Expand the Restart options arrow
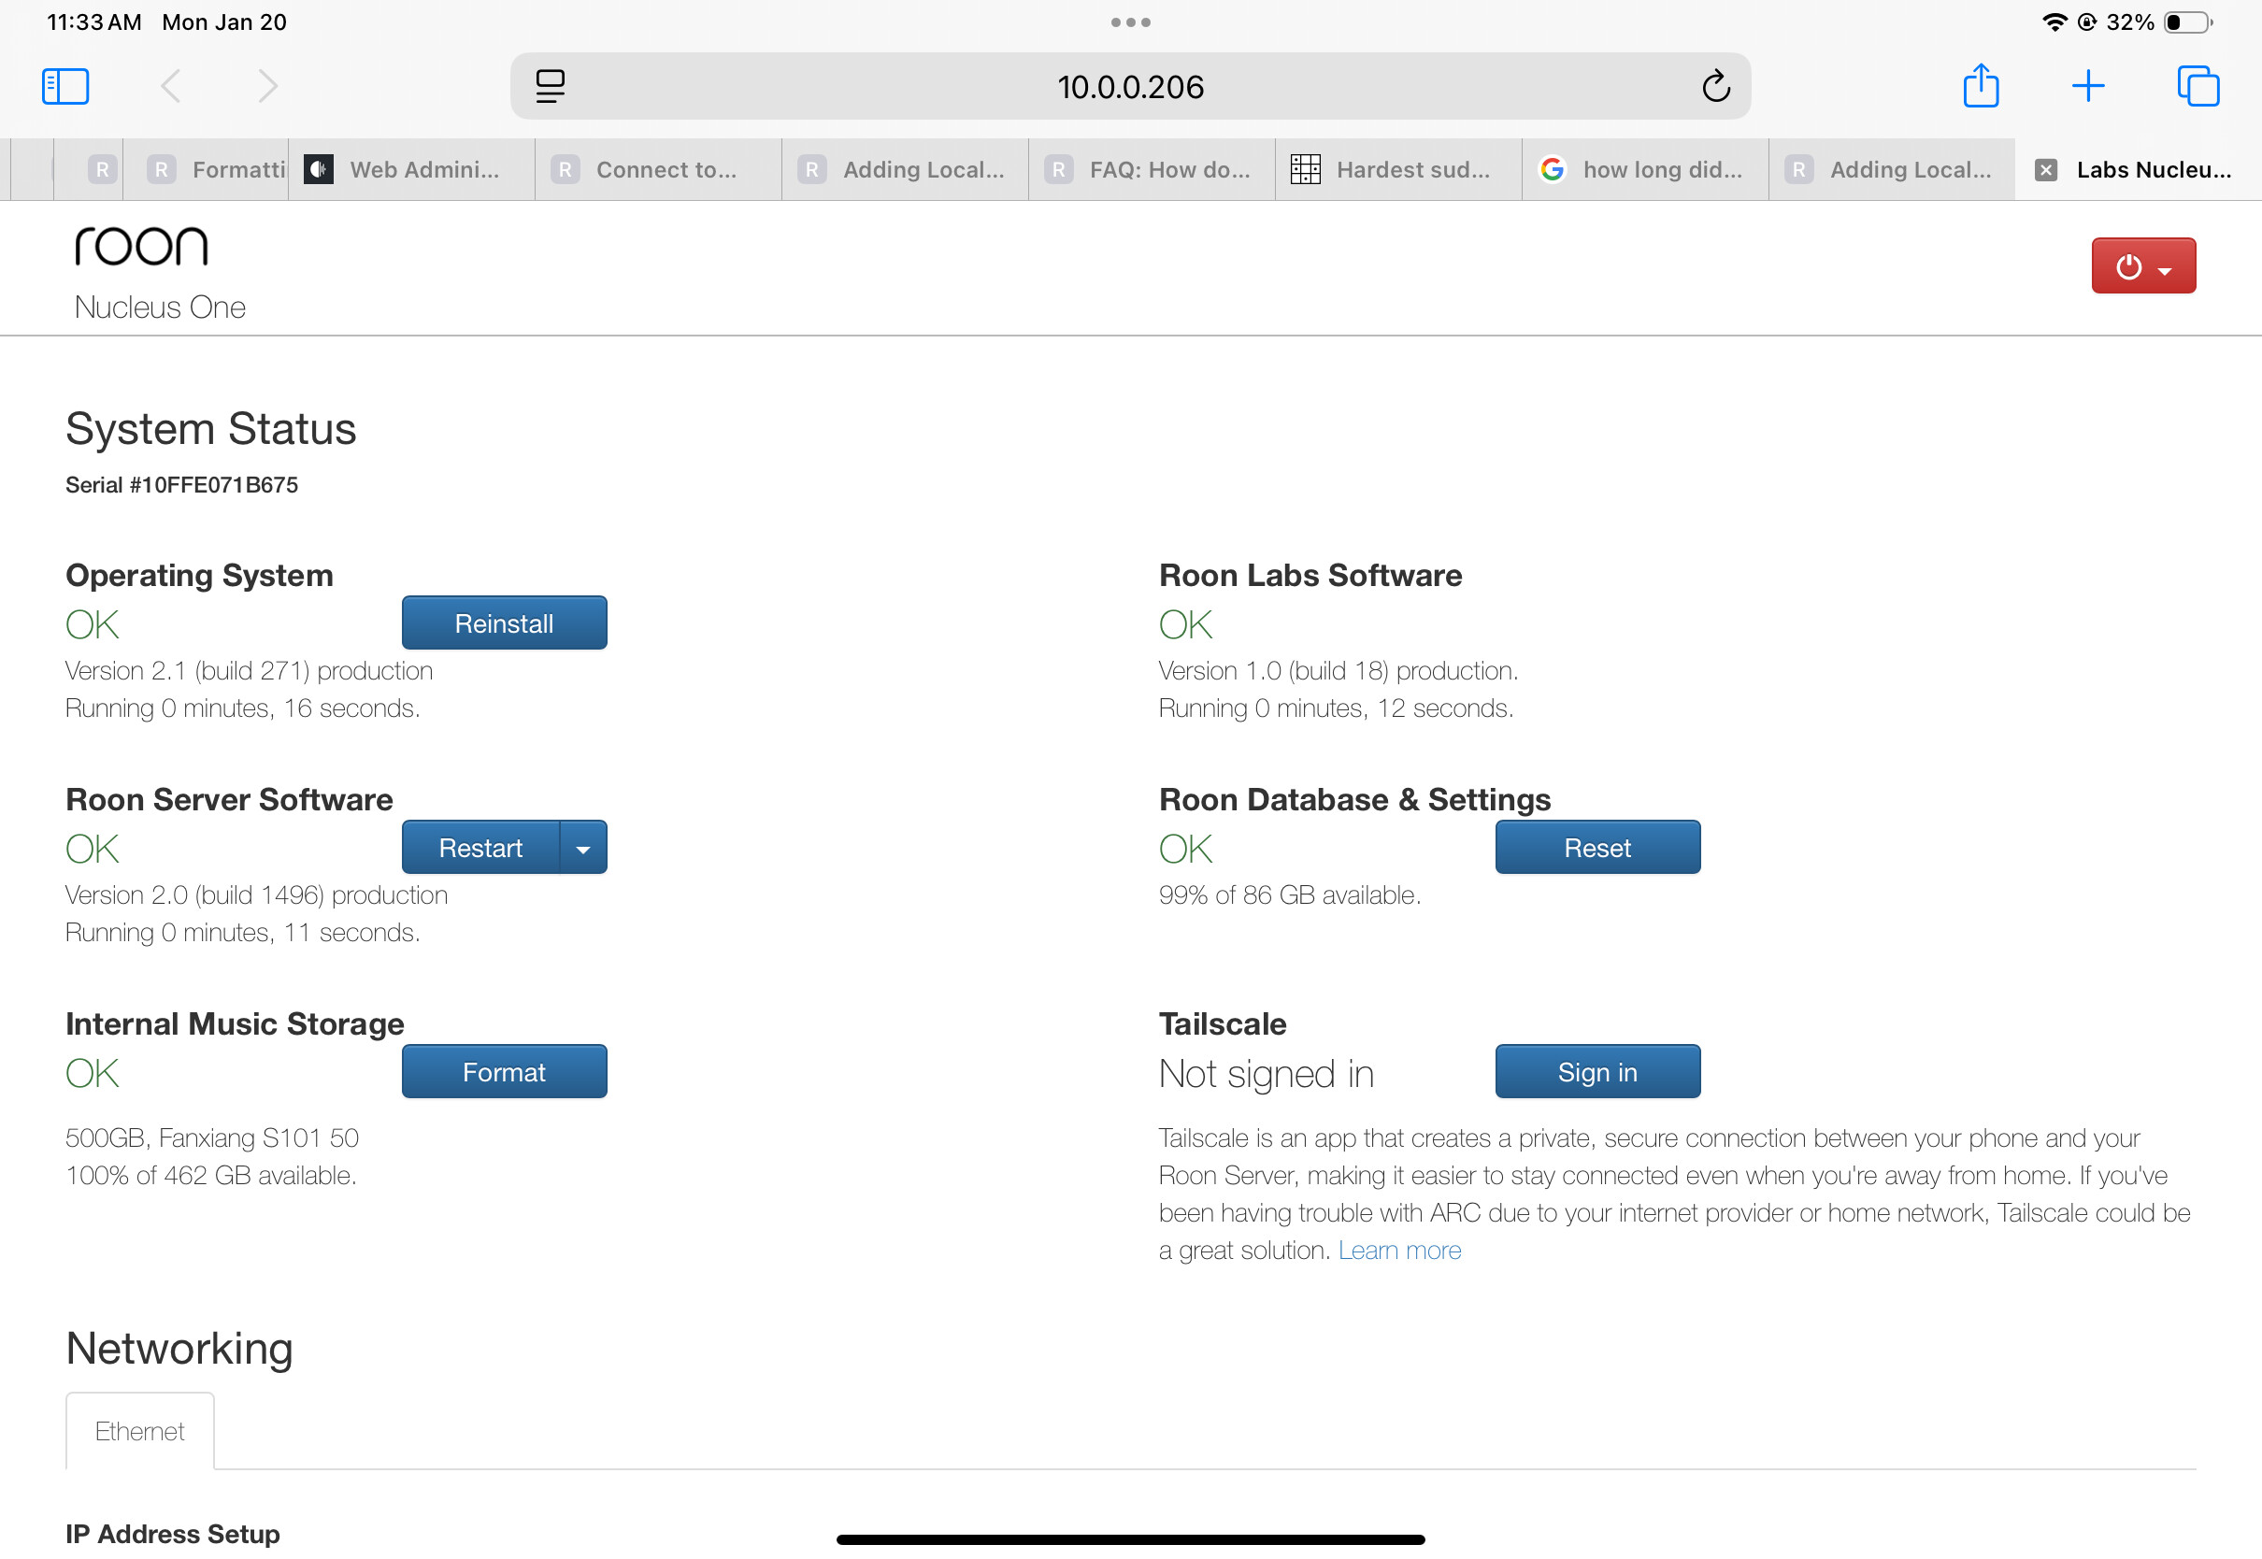 (583, 847)
